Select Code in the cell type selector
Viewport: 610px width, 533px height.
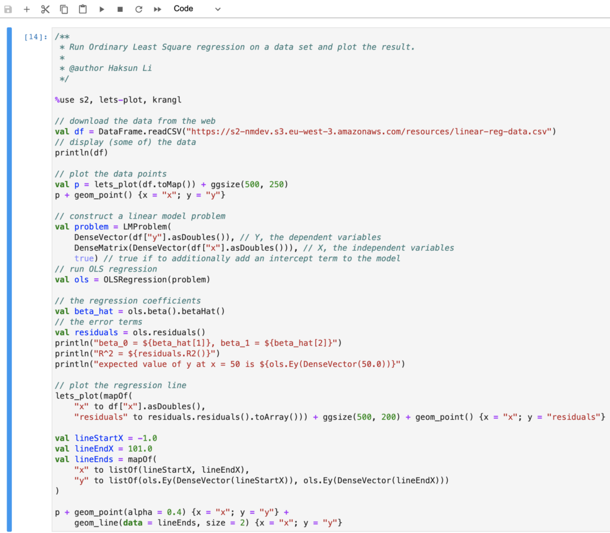click(183, 9)
